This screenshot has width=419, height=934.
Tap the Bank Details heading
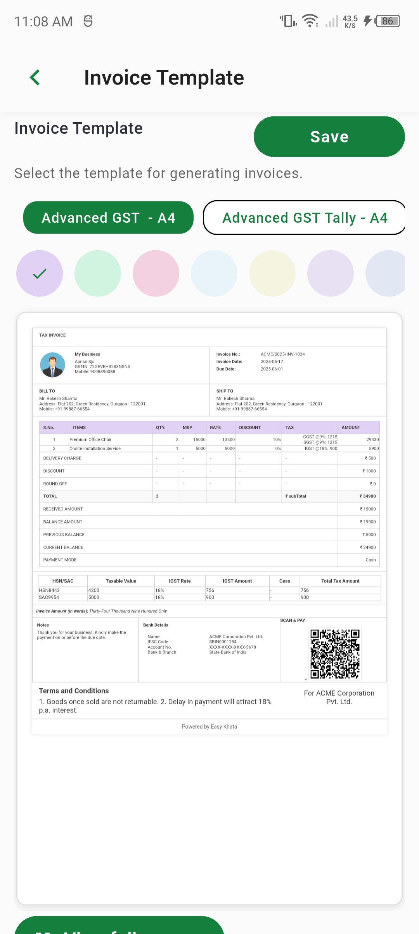[x=156, y=625]
